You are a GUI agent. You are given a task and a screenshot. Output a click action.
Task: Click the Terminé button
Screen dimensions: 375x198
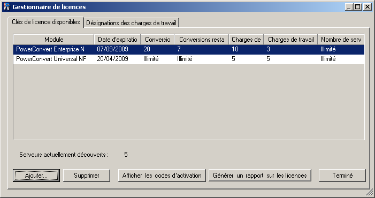pyautogui.click(x=342, y=176)
